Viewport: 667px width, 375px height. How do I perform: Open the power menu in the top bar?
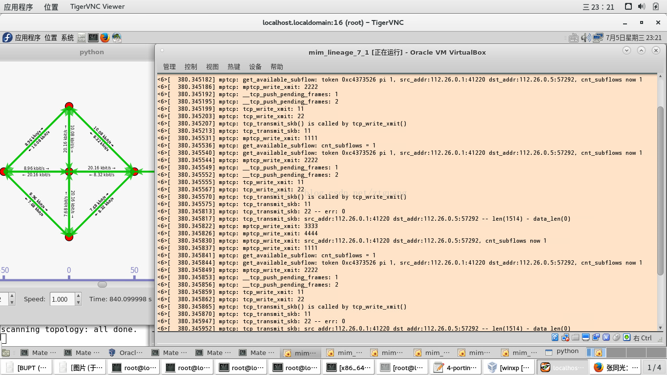point(656,7)
